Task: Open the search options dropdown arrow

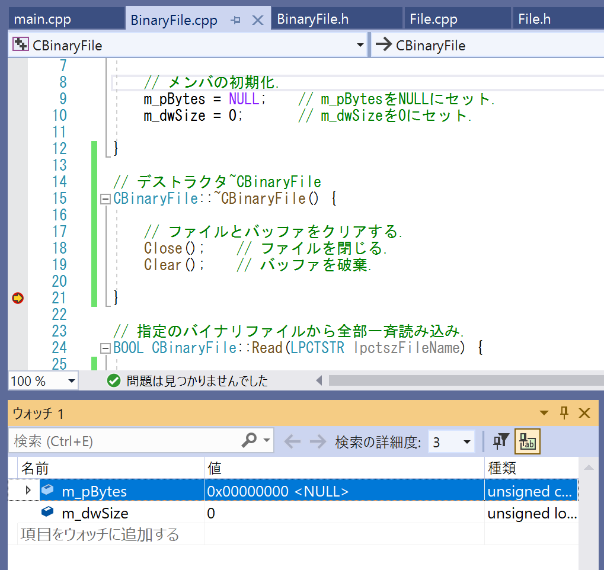Action: point(267,440)
